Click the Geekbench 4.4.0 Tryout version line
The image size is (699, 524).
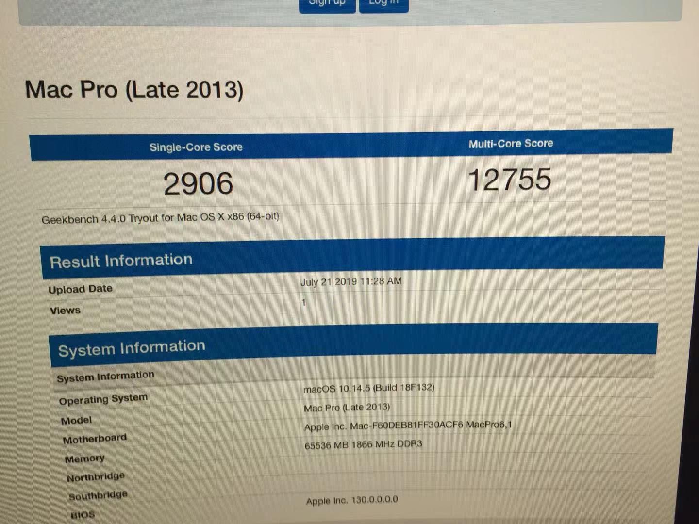tap(160, 218)
